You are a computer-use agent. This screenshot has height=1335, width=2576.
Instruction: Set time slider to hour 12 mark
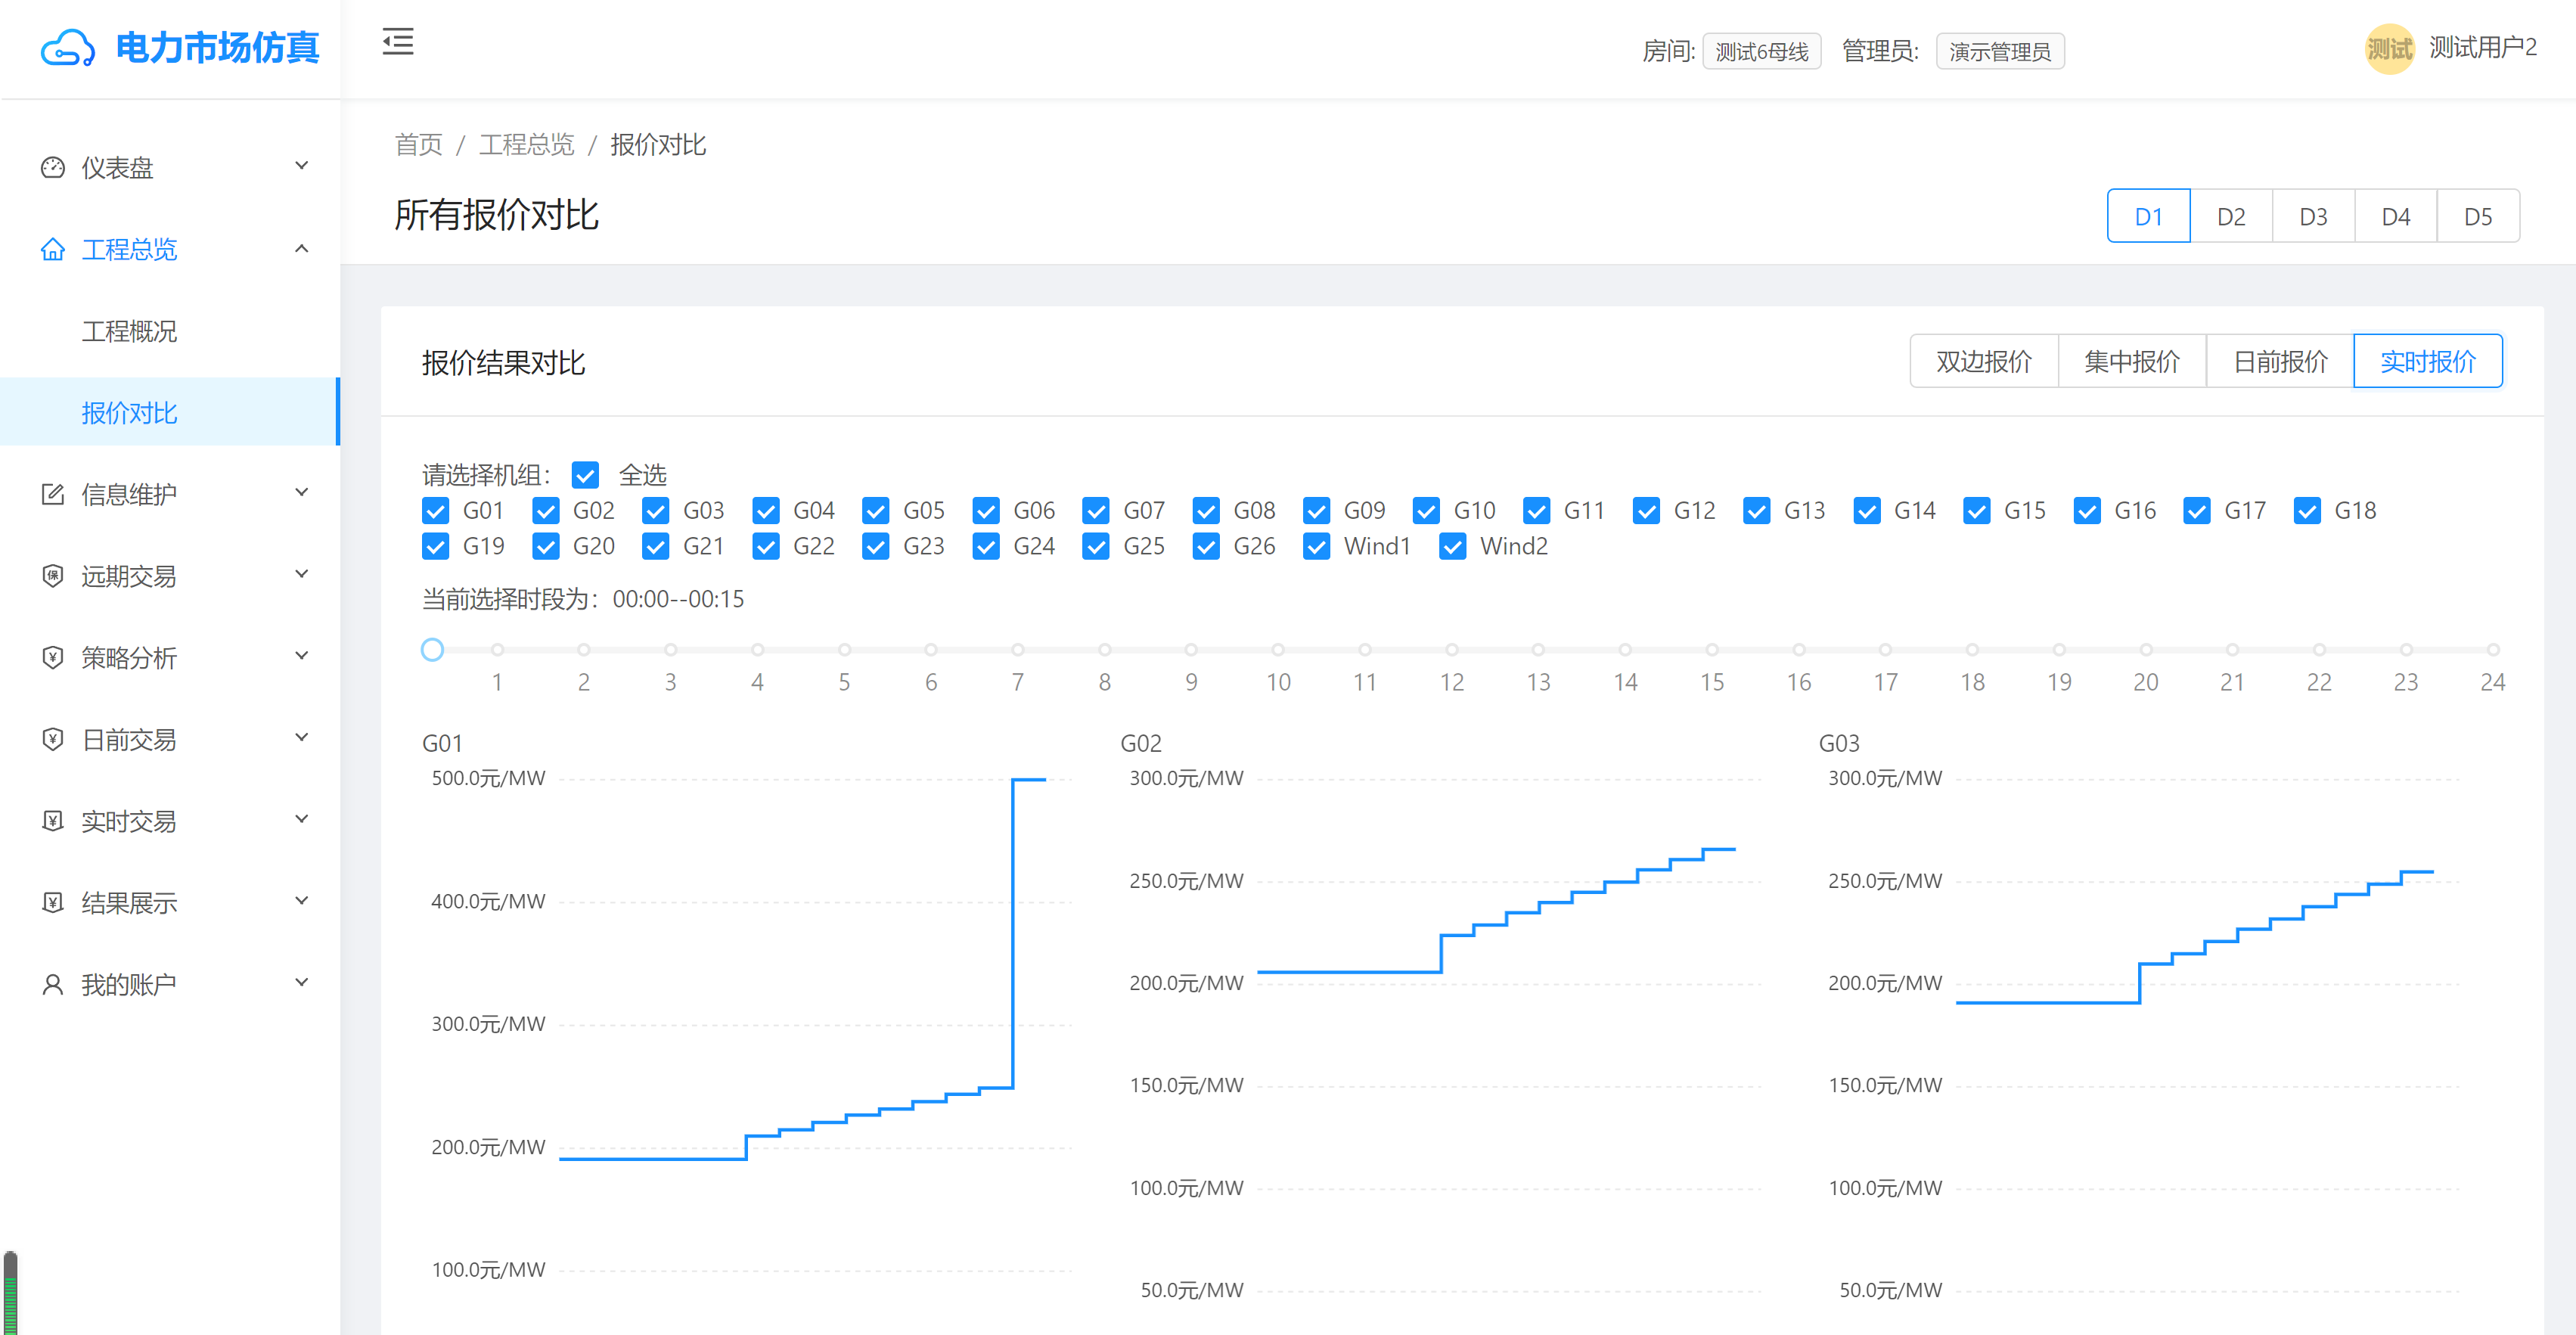pyautogui.click(x=1451, y=650)
